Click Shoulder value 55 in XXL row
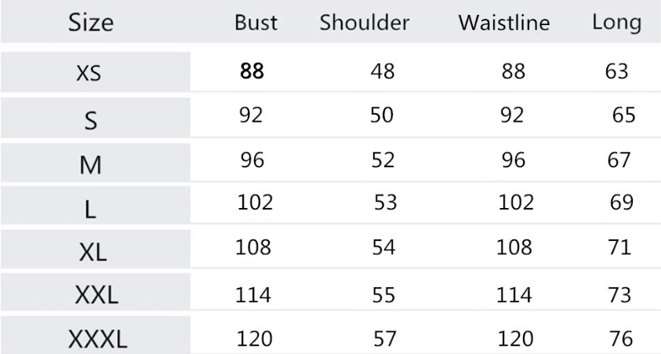 click(x=383, y=294)
